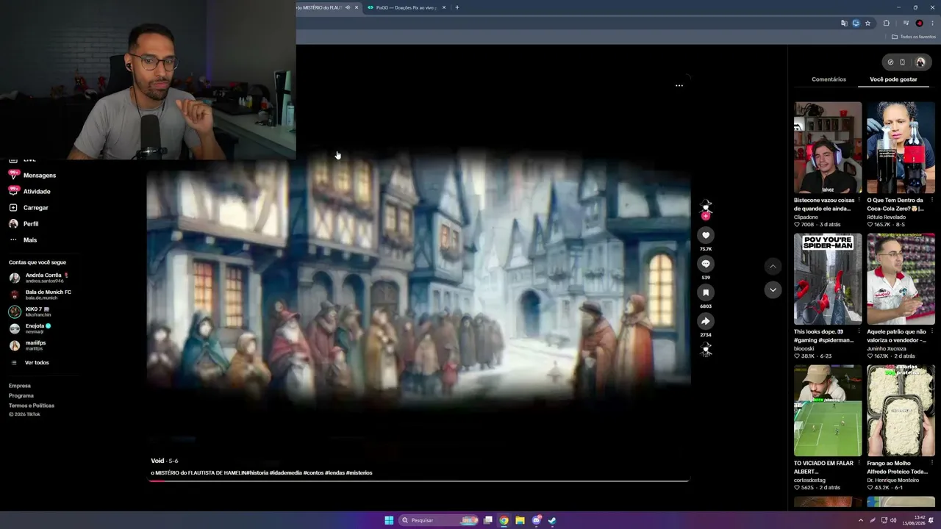Mute the TikTok tab via speaker icon
The height and width of the screenshot is (529, 941).
click(348, 7)
